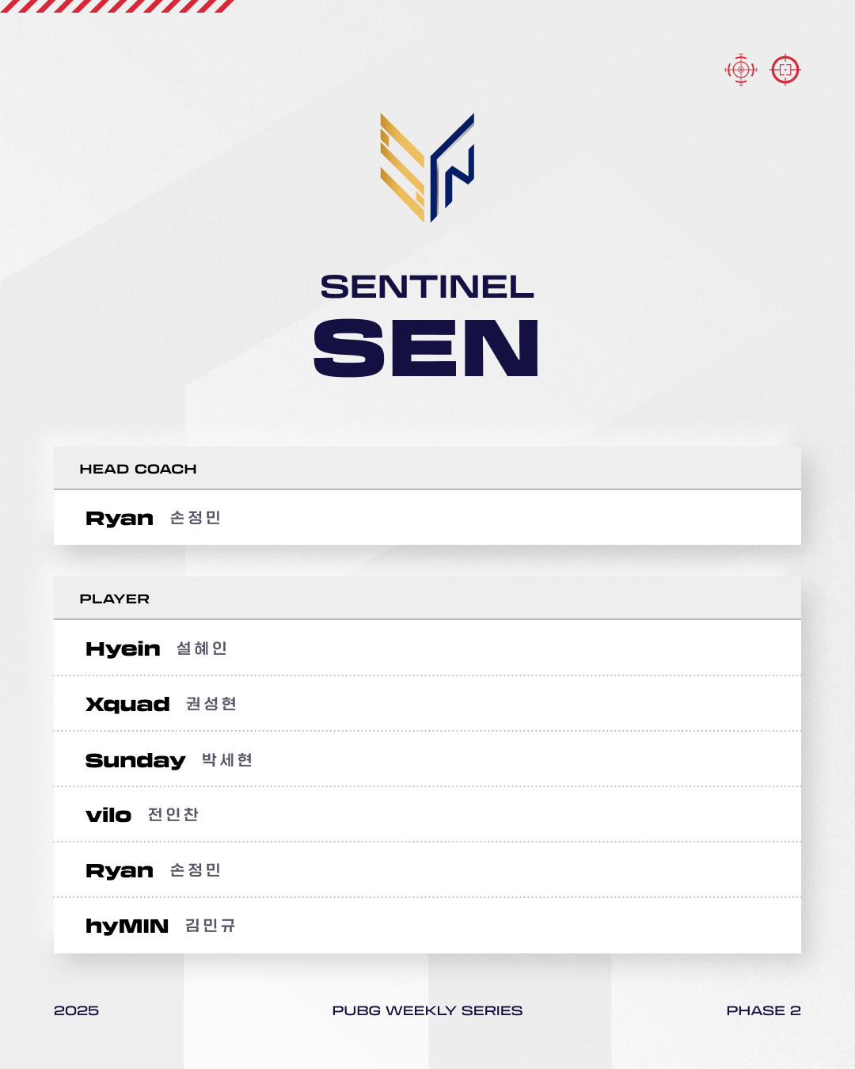Click Ryan in the player list
855x1069 pixels.
(x=120, y=870)
